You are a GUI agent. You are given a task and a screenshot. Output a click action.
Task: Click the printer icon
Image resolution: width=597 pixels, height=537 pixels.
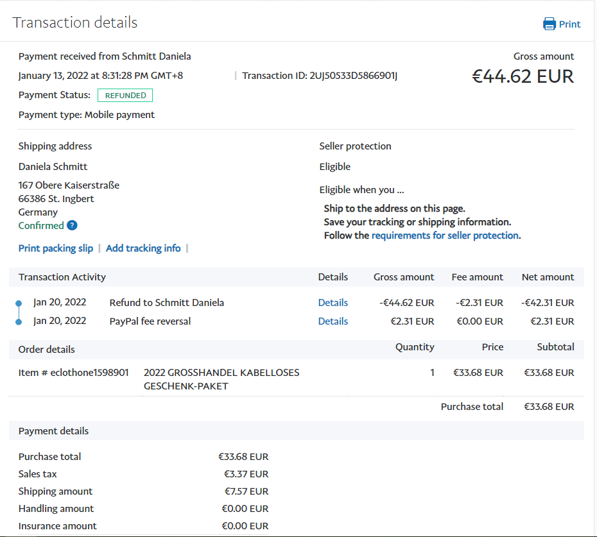coord(549,24)
